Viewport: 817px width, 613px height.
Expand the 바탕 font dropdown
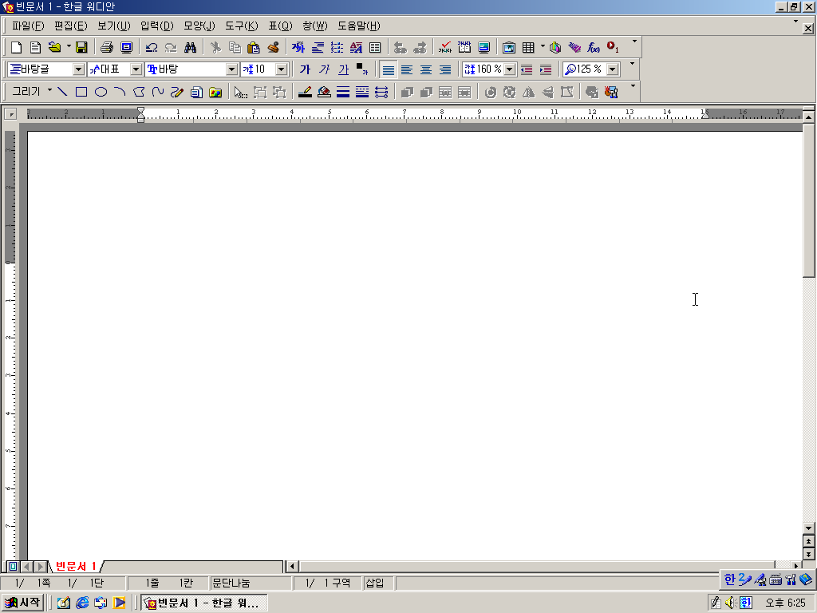tap(232, 69)
